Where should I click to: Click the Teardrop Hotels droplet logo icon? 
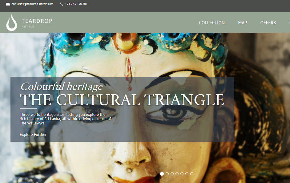11,22
